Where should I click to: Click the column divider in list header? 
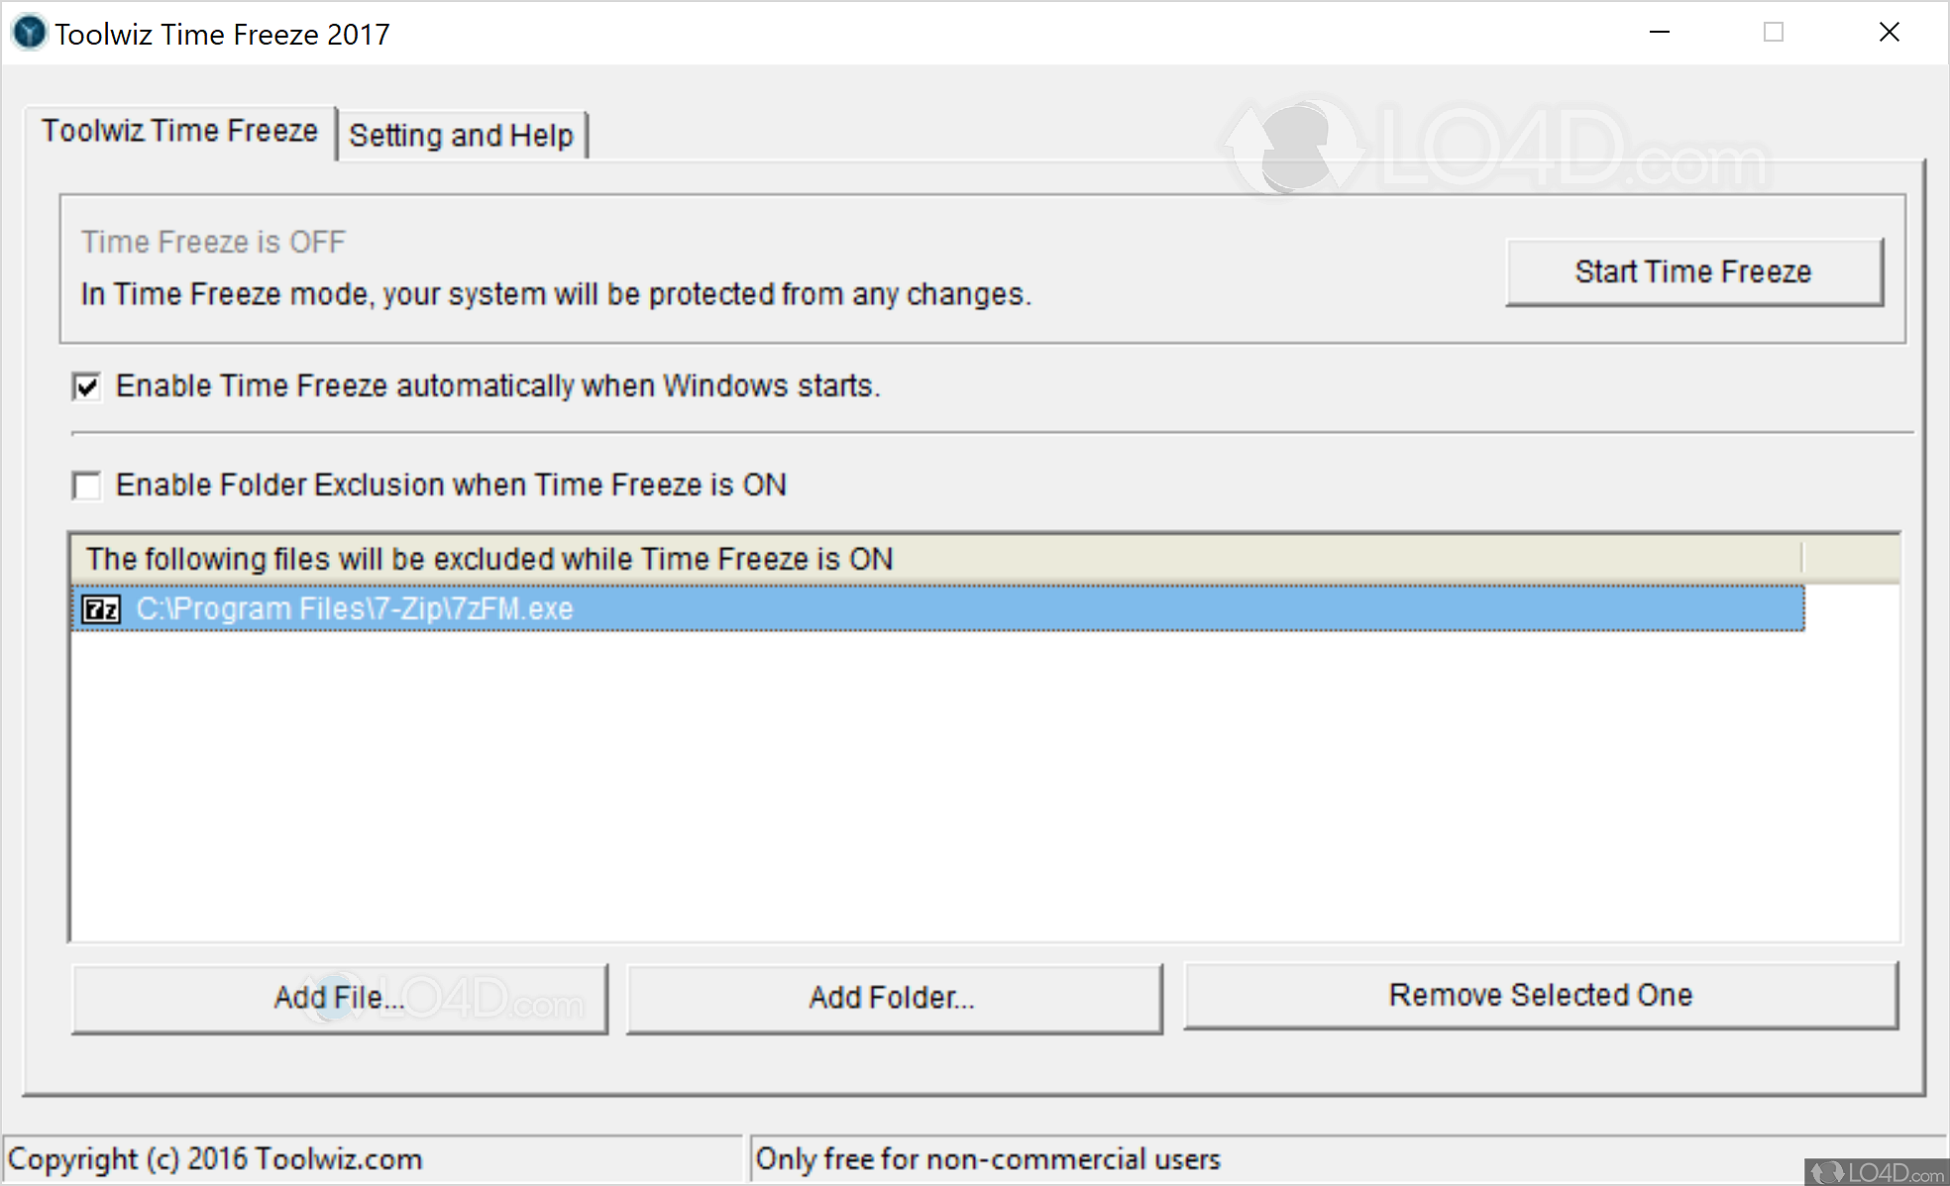[1802, 559]
